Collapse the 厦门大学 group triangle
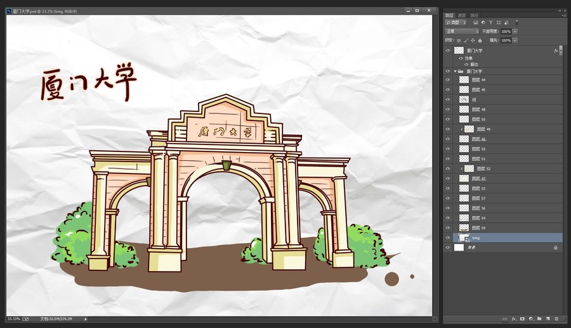 point(455,72)
